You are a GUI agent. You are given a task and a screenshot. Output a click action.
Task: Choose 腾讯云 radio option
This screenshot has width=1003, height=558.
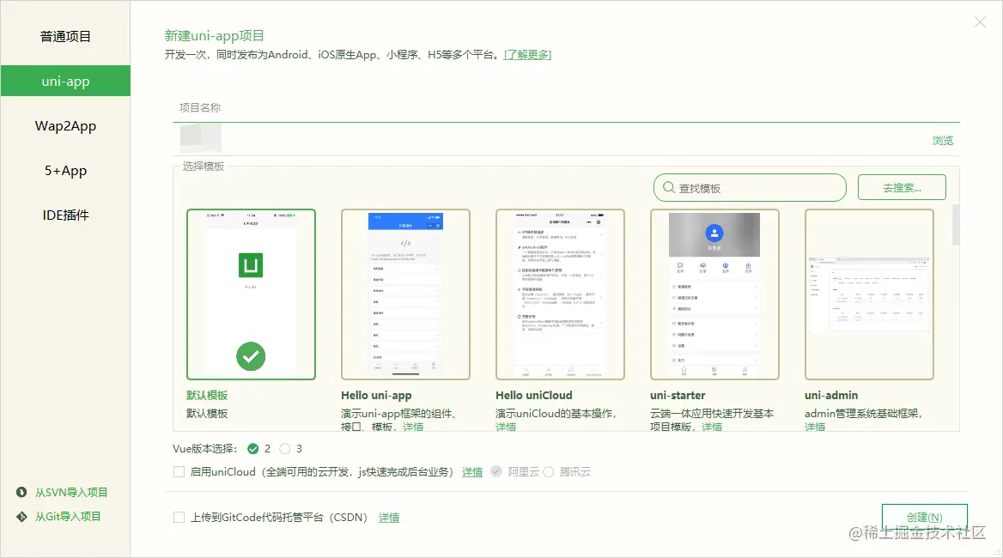548,471
